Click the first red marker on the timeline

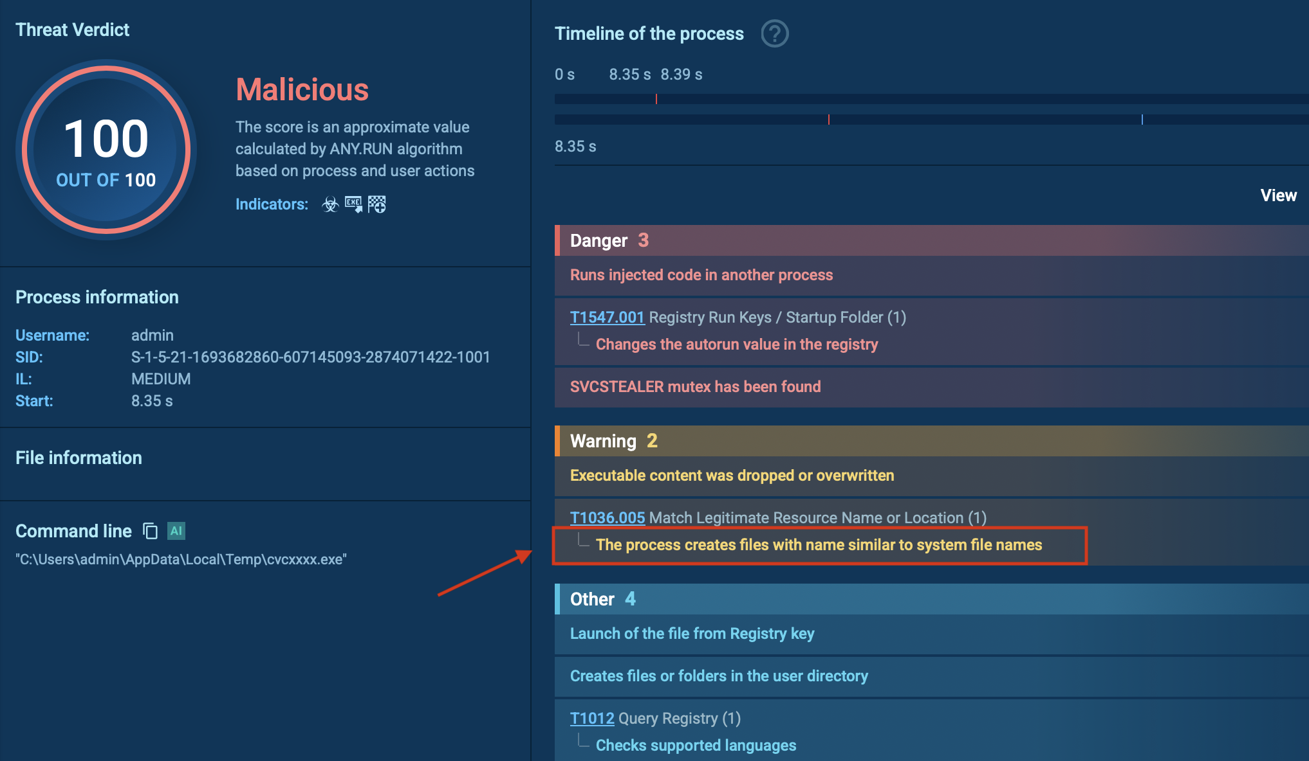pos(656,99)
